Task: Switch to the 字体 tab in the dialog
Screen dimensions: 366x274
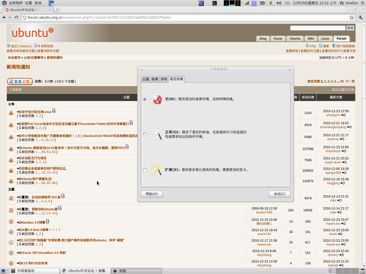Action: [164, 79]
